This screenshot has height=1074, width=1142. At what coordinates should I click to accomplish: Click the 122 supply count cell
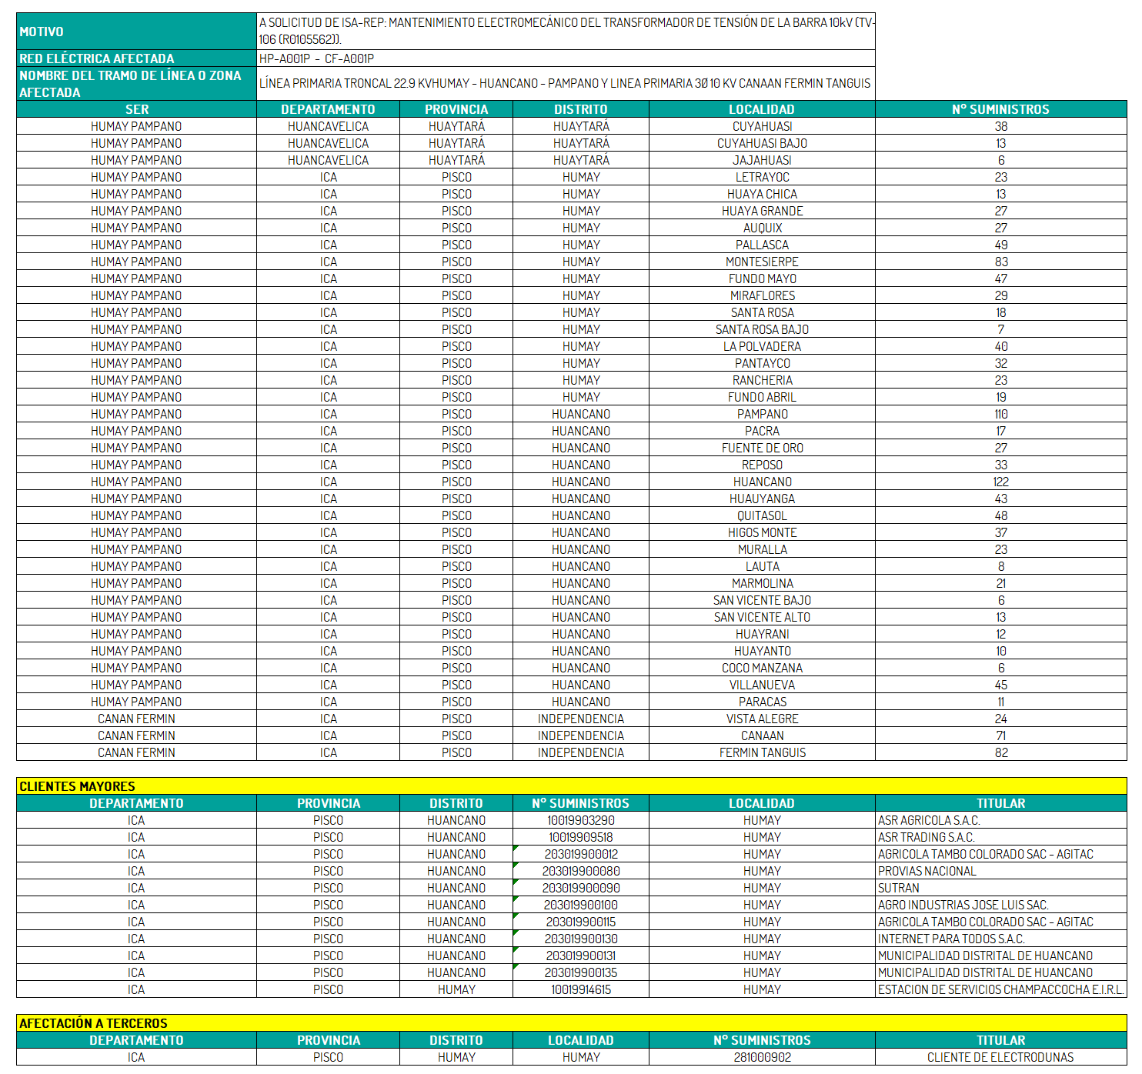1000,482
